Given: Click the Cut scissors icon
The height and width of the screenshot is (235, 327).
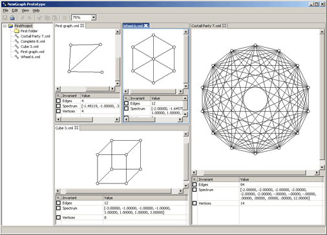Looking at the screenshot, I should tap(39, 18).
